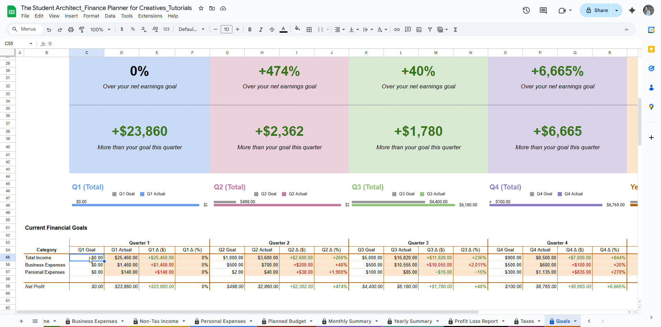Viewport: 661px width, 327px height.
Task: Click the Share button
Action: (597, 10)
